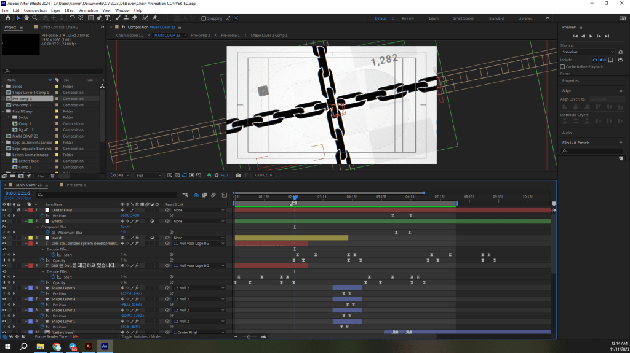This screenshot has width=630, height=353.
Task: Enable the Snapping checkbox
Action: [204, 18]
